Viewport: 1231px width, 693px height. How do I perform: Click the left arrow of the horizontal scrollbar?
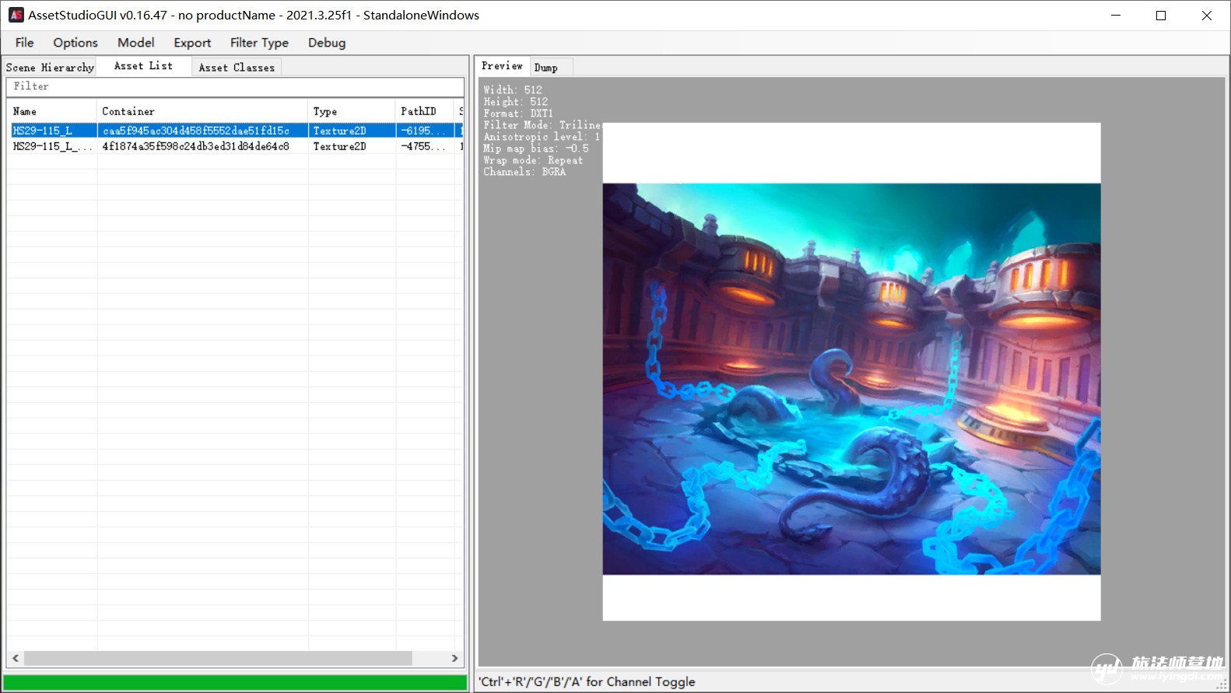16,658
